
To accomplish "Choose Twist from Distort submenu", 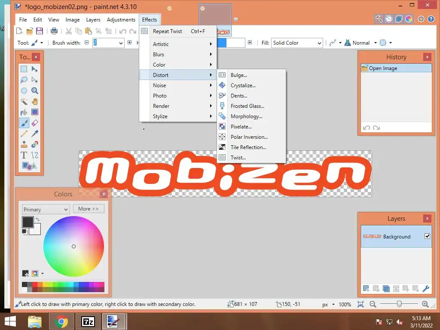I will pyautogui.click(x=251, y=157).
